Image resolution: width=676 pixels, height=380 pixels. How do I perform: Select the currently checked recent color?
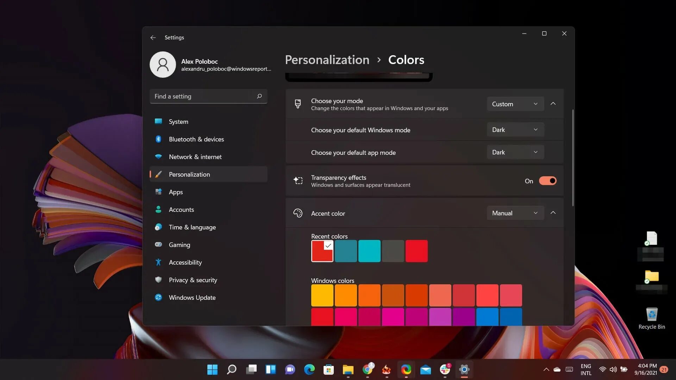(322, 251)
